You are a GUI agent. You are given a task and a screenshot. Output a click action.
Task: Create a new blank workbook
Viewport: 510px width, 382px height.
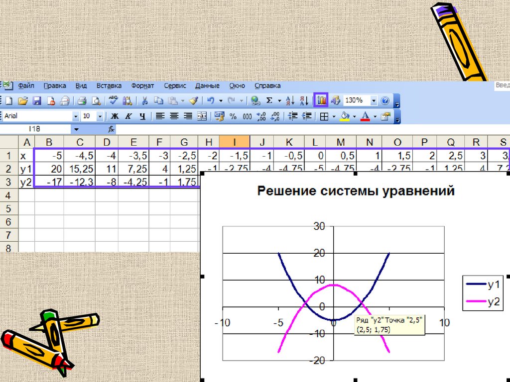pos(9,101)
